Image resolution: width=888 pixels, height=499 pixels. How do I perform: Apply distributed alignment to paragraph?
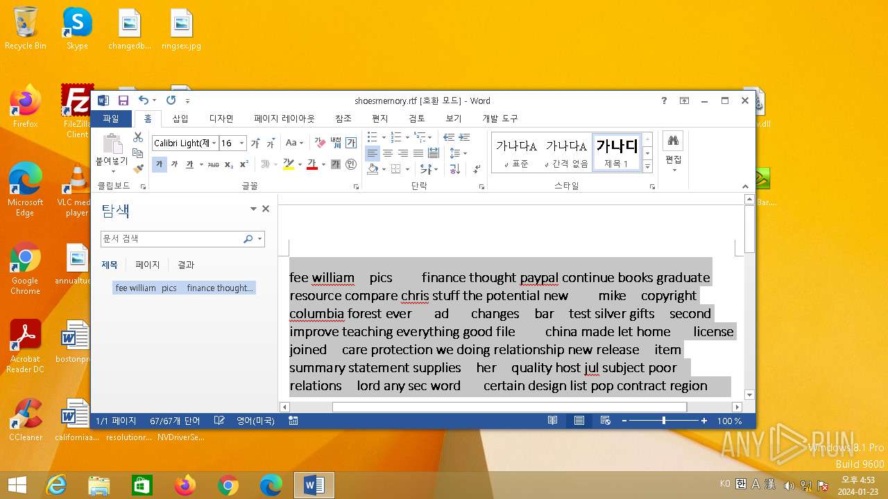pos(434,153)
